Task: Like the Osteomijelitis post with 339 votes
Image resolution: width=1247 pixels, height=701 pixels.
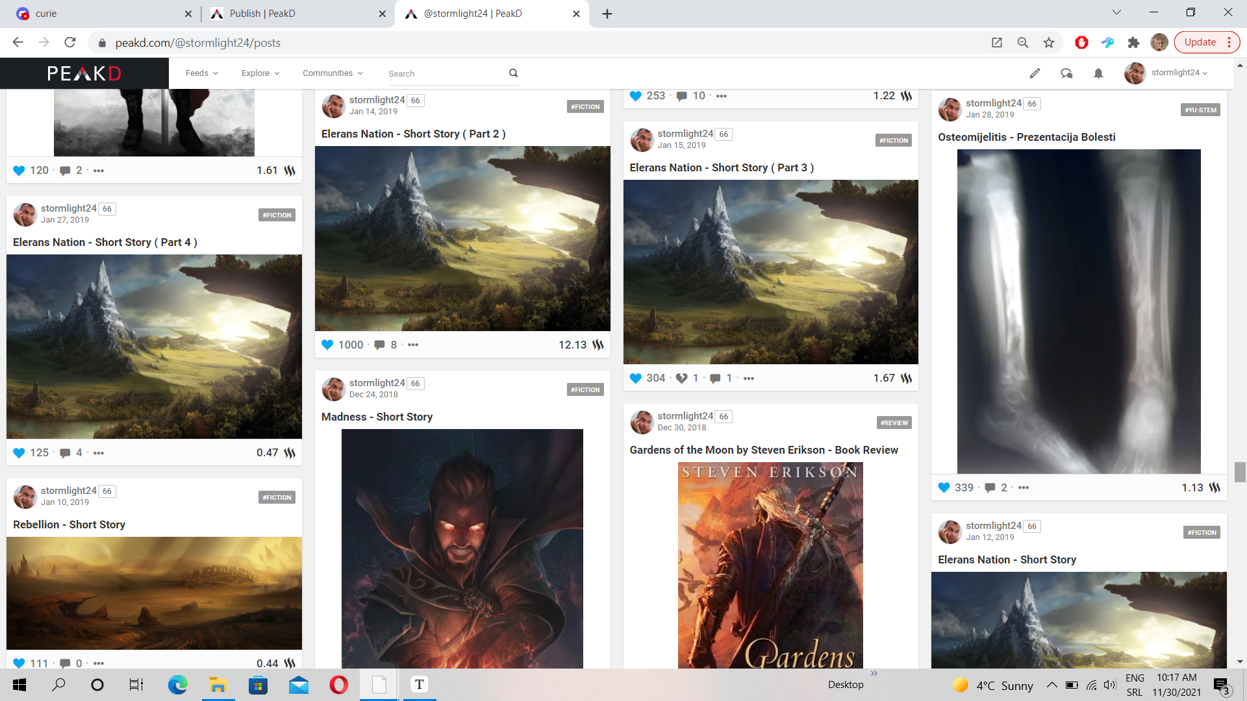Action: click(x=944, y=487)
